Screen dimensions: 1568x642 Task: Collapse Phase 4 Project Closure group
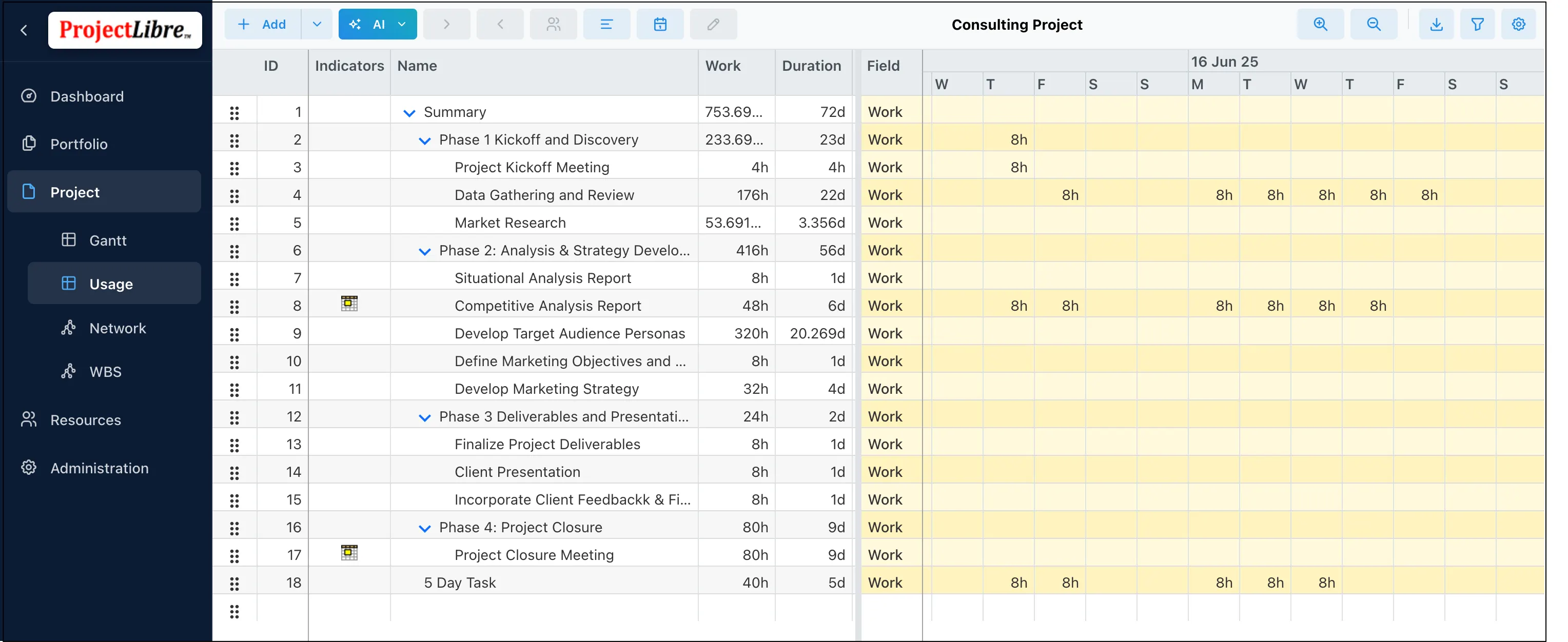coord(425,528)
